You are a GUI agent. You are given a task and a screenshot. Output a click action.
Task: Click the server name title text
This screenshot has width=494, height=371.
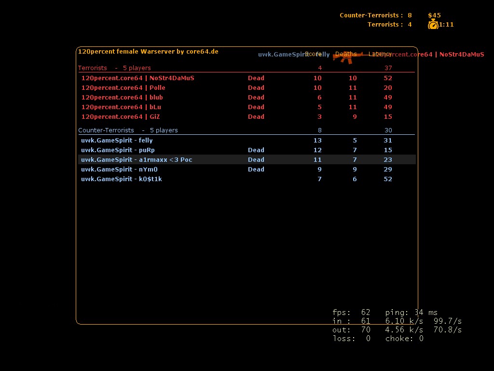[148, 51]
